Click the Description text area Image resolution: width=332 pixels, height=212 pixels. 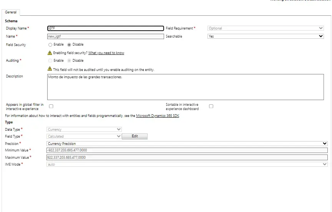(185, 87)
